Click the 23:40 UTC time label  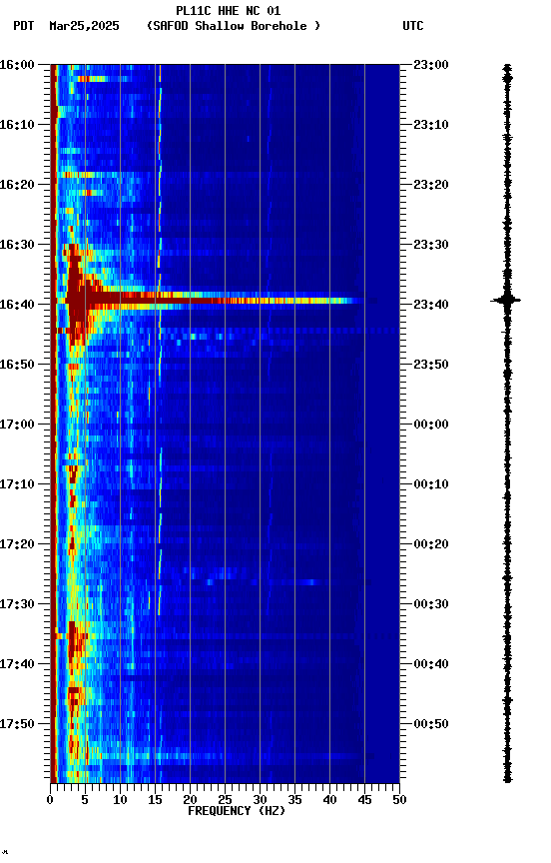point(431,305)
